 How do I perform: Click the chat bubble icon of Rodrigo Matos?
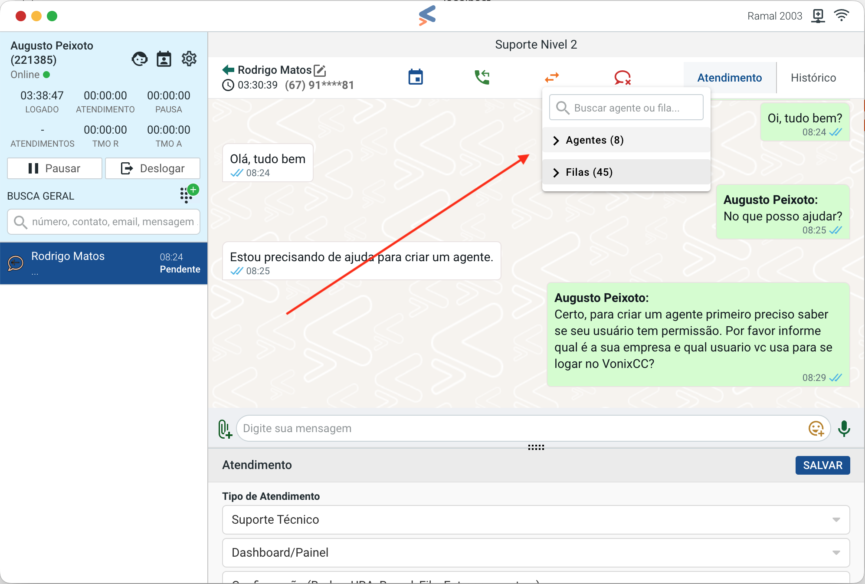[16, 263]
